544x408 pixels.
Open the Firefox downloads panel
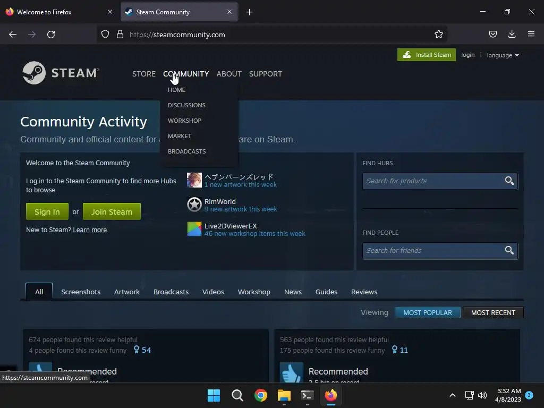512,34
